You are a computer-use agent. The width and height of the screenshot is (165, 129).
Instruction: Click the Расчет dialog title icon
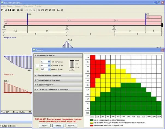34,50
